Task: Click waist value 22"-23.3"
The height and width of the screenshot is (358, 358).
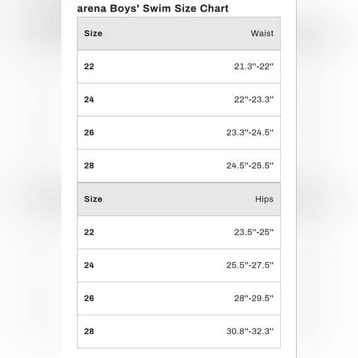Action: [254, 99]
